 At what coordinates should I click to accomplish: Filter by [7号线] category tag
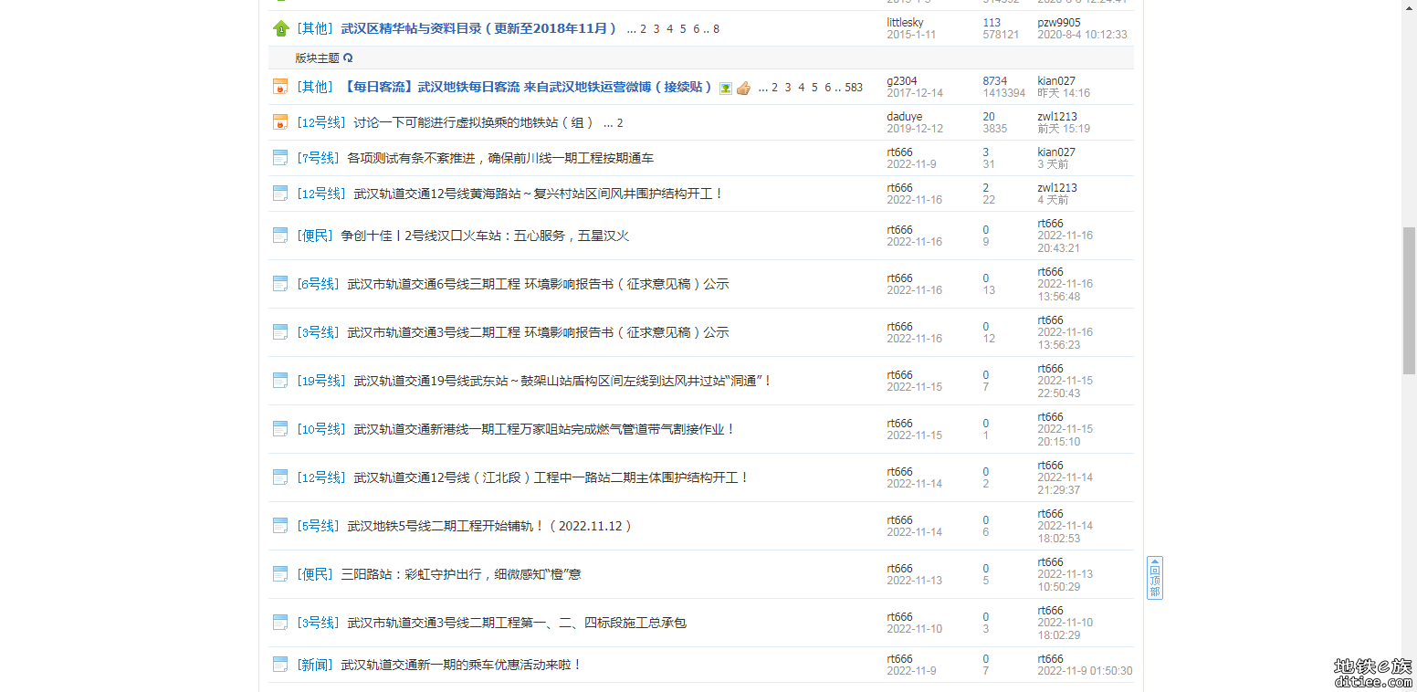tap(318, 159)
